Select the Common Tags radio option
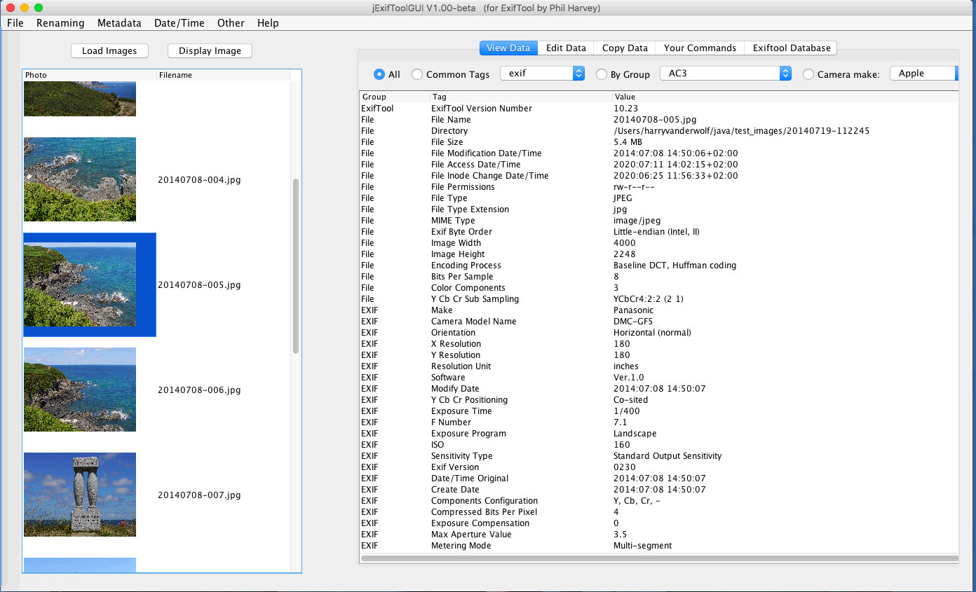976x592 pixels. pyautogui.click(x=417, y=74)
